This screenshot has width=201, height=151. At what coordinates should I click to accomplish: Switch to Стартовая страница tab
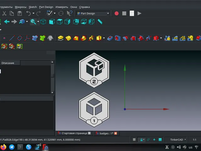74,133
